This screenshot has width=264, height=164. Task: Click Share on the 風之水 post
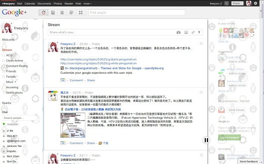[91, 143]
